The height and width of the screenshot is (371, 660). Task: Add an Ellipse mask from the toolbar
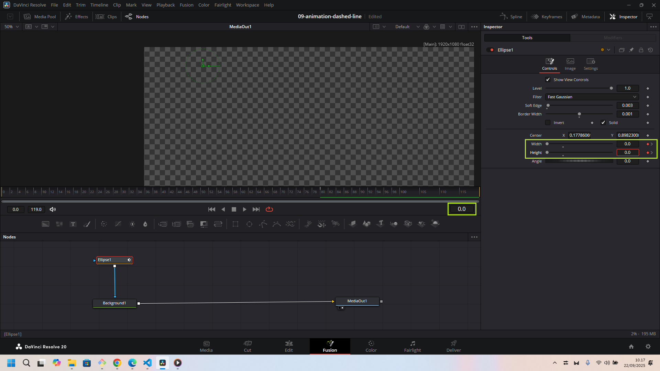[249, 224]
